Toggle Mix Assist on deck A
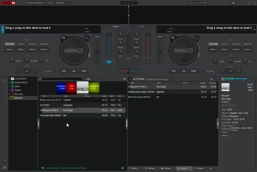The height and width of the screenshot is (172, 257). (x=55, y=71)
